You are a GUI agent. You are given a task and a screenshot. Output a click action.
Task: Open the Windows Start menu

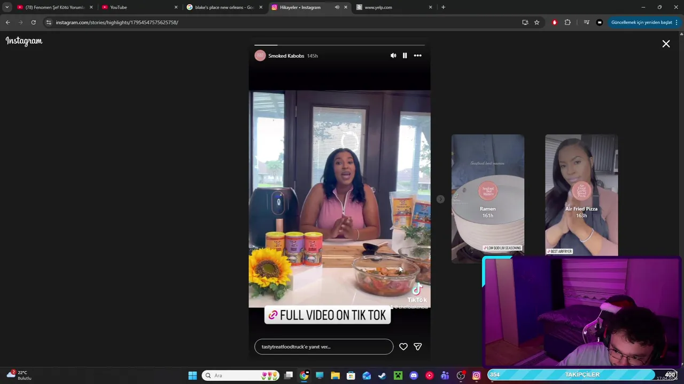[192, 375]
